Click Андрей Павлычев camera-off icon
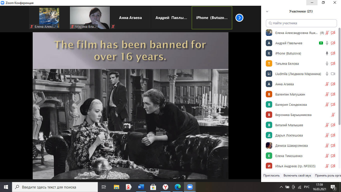Image resolution: width=341 pixels, height=192 pixels. pyautogui.click(x=333, y=43)
